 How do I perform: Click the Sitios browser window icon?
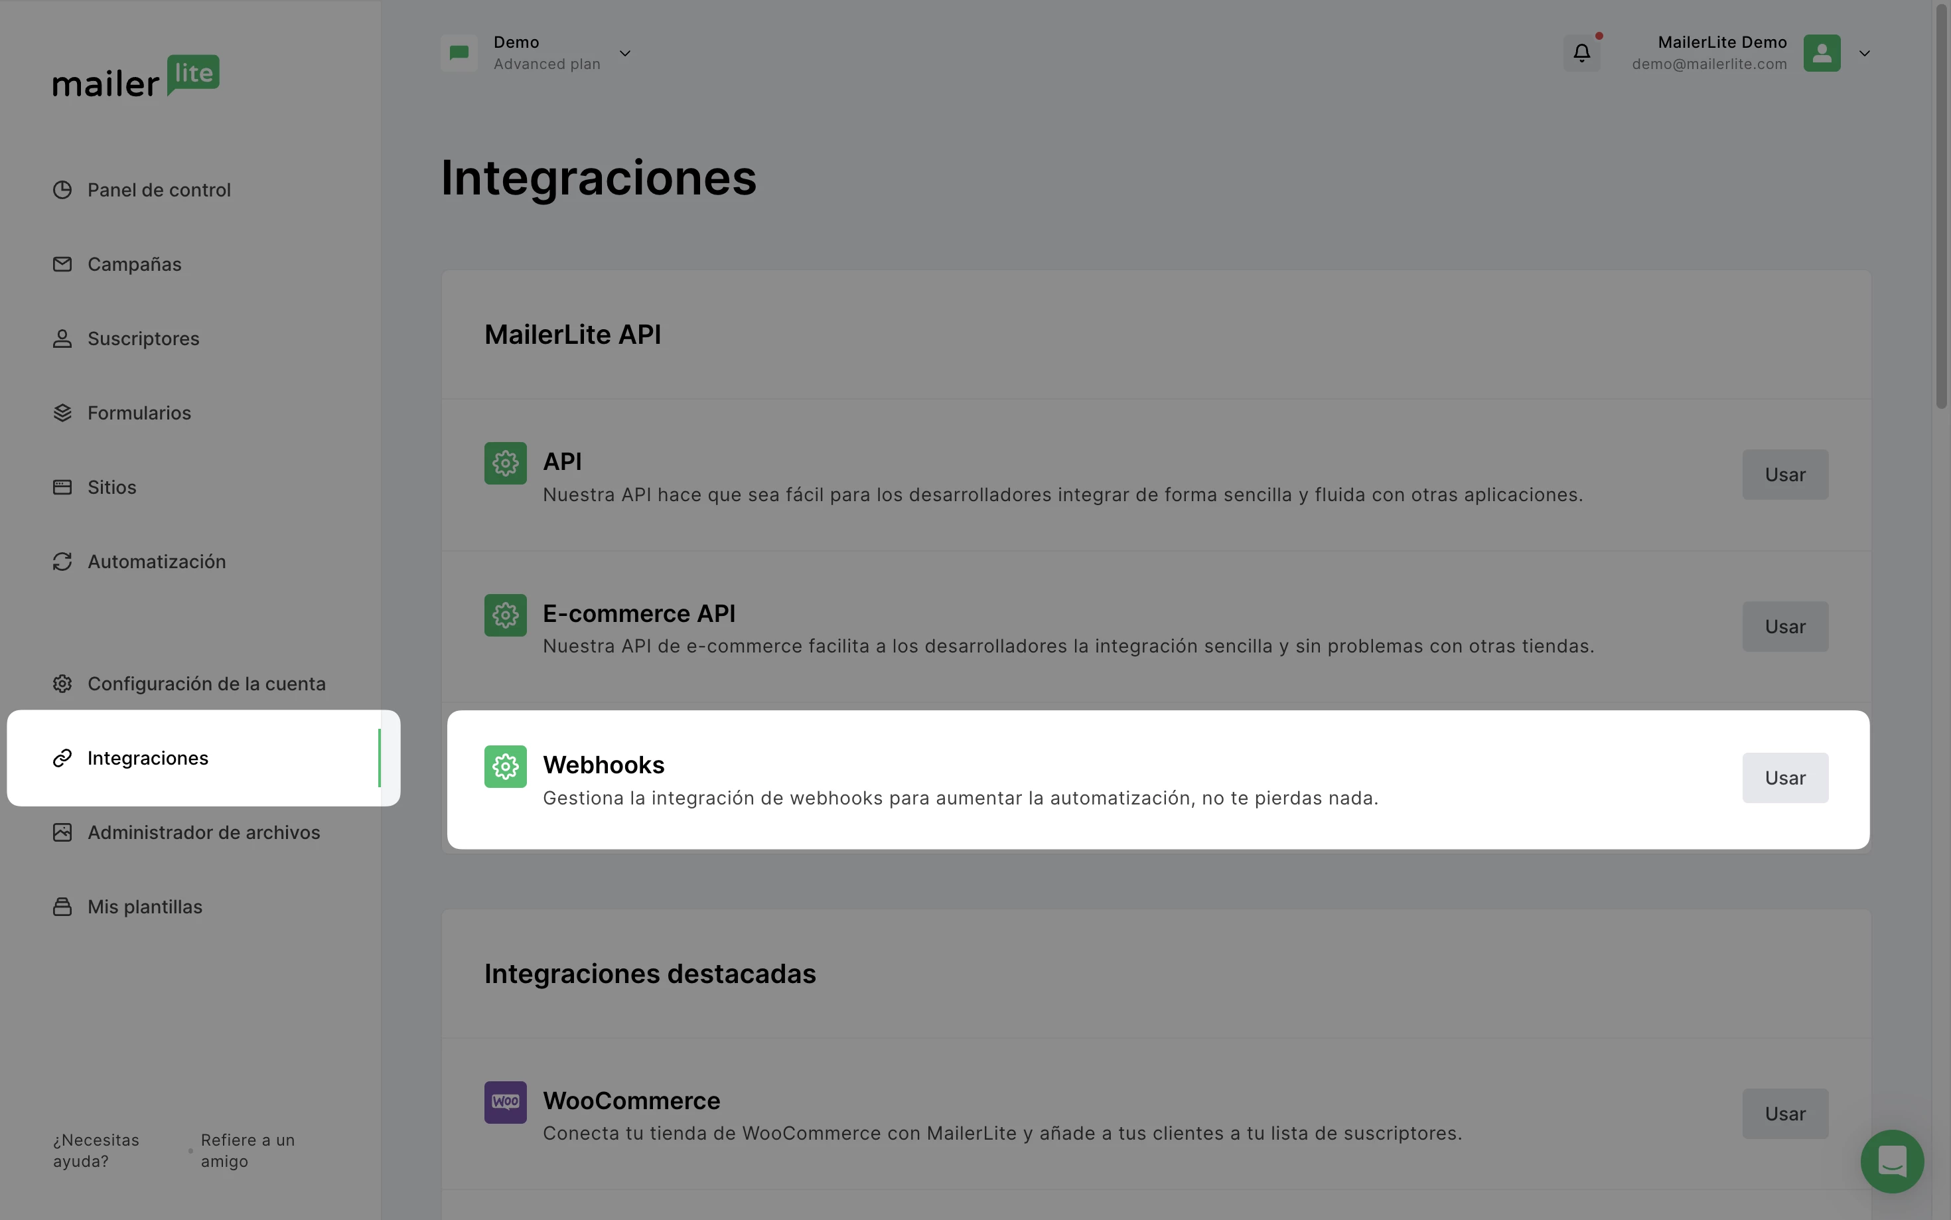pos(62,487)
